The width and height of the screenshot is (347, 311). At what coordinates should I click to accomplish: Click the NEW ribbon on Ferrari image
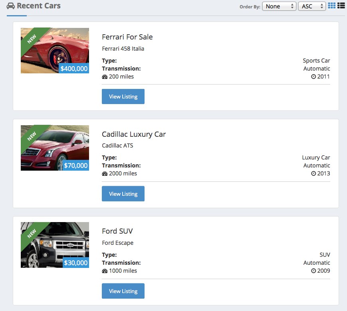point(32,39)
